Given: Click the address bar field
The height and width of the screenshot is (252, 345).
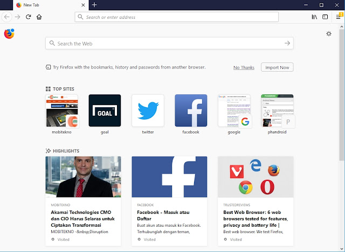Looking at the screenshot, I should click(x=177, y=17).
